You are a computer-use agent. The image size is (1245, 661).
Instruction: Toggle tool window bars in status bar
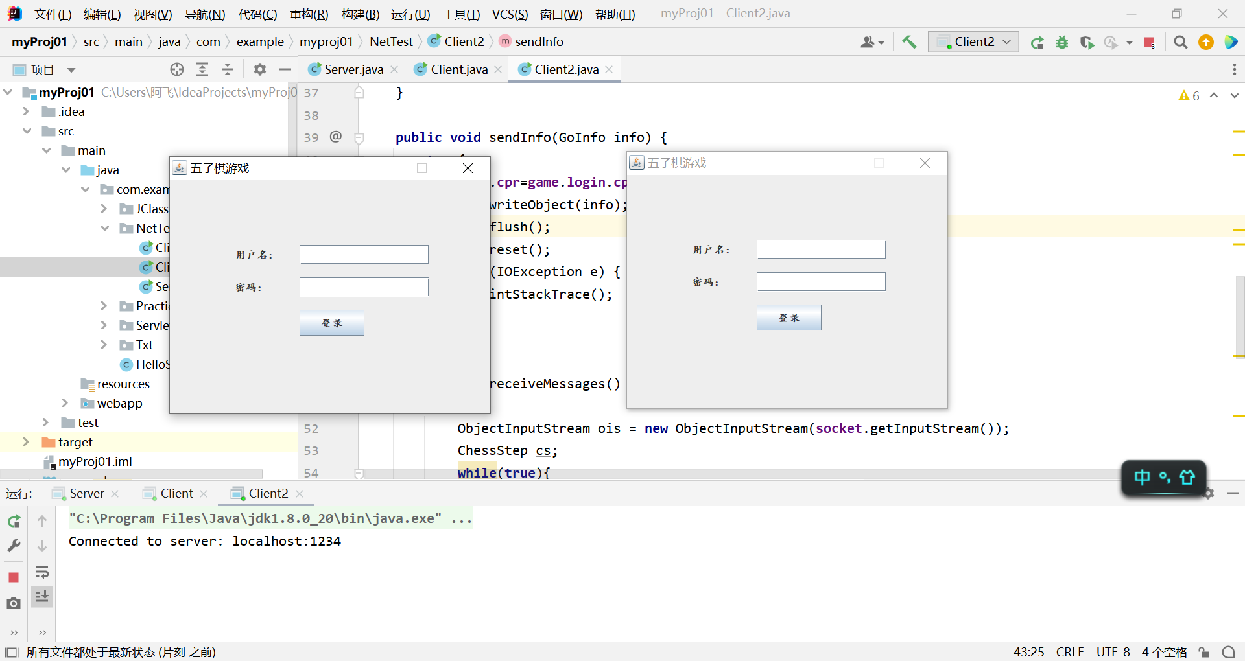pyautogui.click(x=11, y=652)
